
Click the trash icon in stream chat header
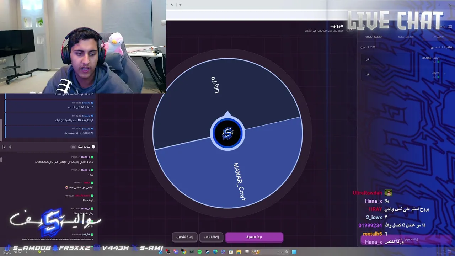[x=10, y=147]
